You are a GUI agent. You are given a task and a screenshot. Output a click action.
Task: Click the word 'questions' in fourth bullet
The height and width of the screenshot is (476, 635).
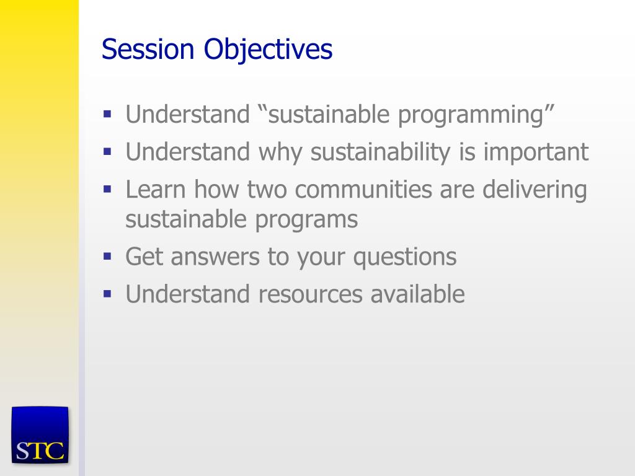coord(405,257)
